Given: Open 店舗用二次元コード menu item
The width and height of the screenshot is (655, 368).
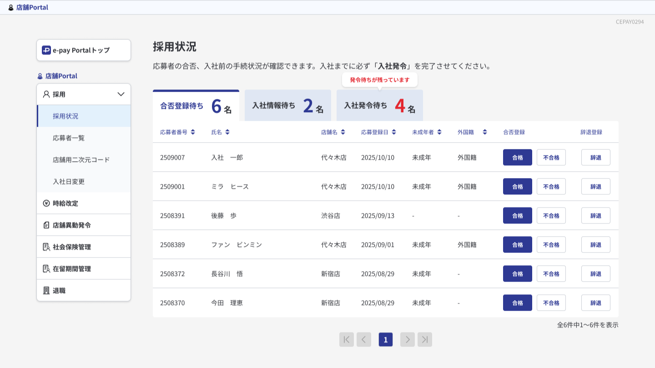Looking at the screenshot, I should tap(84, 159).
